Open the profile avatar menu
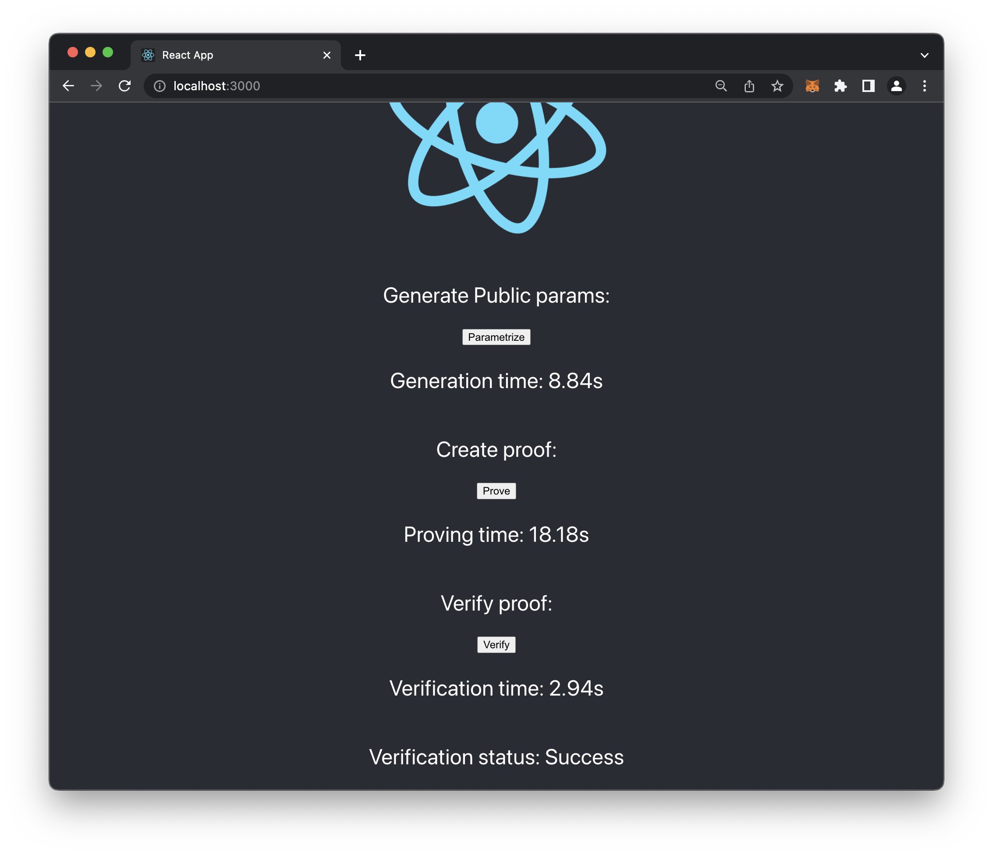Image resolution: width=993 pixels, height=855 pixels. coord(896,86)
